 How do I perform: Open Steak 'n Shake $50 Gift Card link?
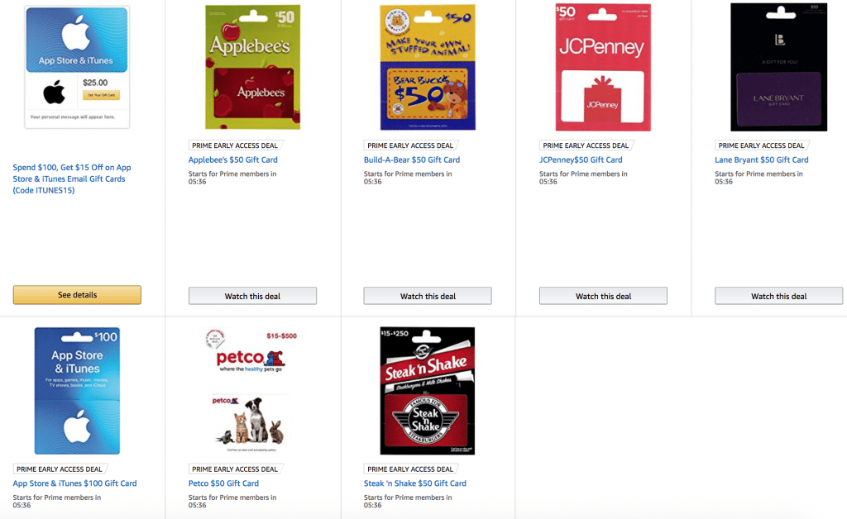[415, 483]
